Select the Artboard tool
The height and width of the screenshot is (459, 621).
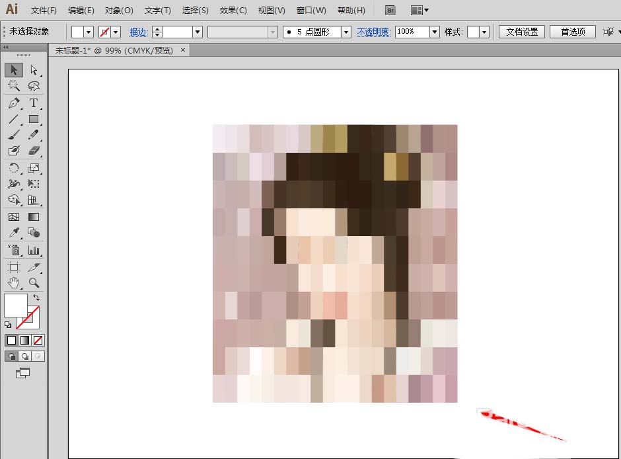pyautogui.click(x=14, y=267)
